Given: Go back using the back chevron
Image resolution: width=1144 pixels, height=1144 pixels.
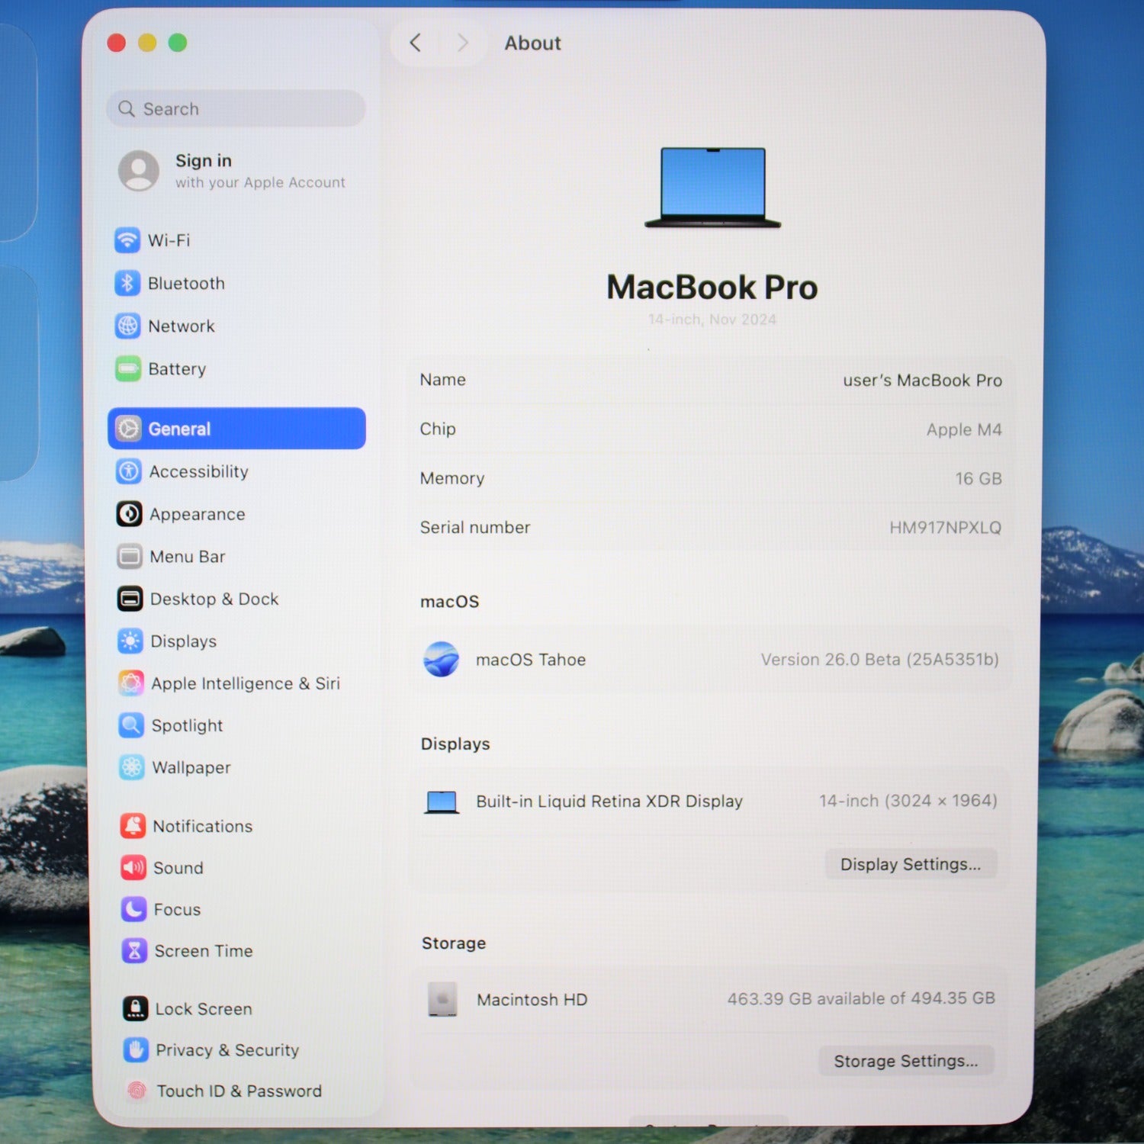Looking at the screenshot, I should click(x=416, y=43).
